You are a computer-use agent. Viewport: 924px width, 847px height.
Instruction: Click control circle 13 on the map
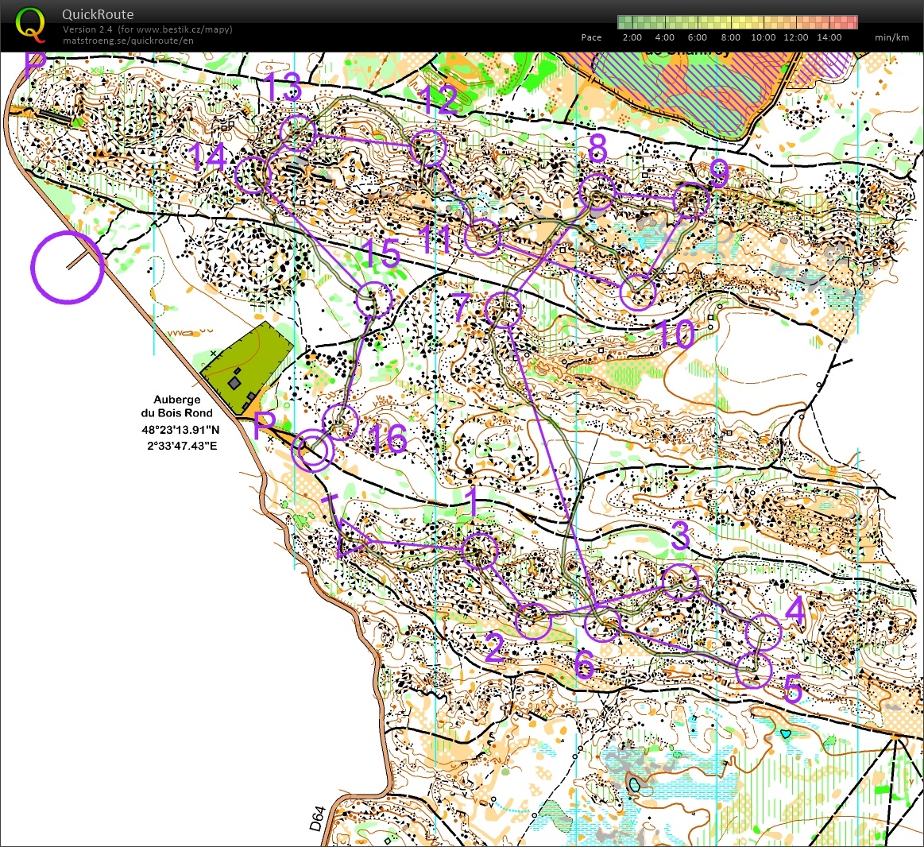click(297, 133)
